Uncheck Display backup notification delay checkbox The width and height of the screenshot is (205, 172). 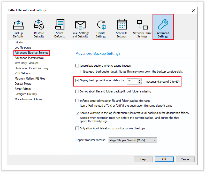point(77,80)
